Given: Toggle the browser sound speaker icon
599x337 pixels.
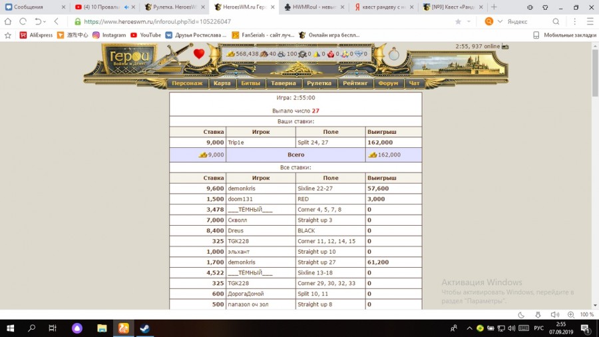Looking at the screenshot, I should [554, 314].
